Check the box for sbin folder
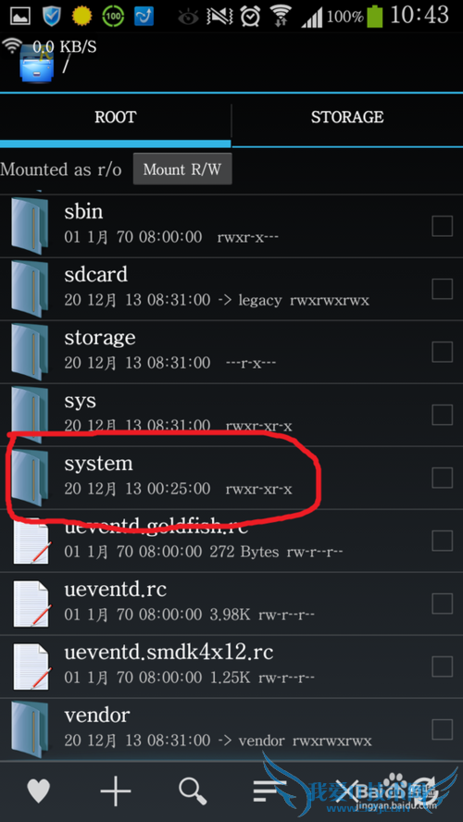Viewport: 463px width, 822px height. 442,227
